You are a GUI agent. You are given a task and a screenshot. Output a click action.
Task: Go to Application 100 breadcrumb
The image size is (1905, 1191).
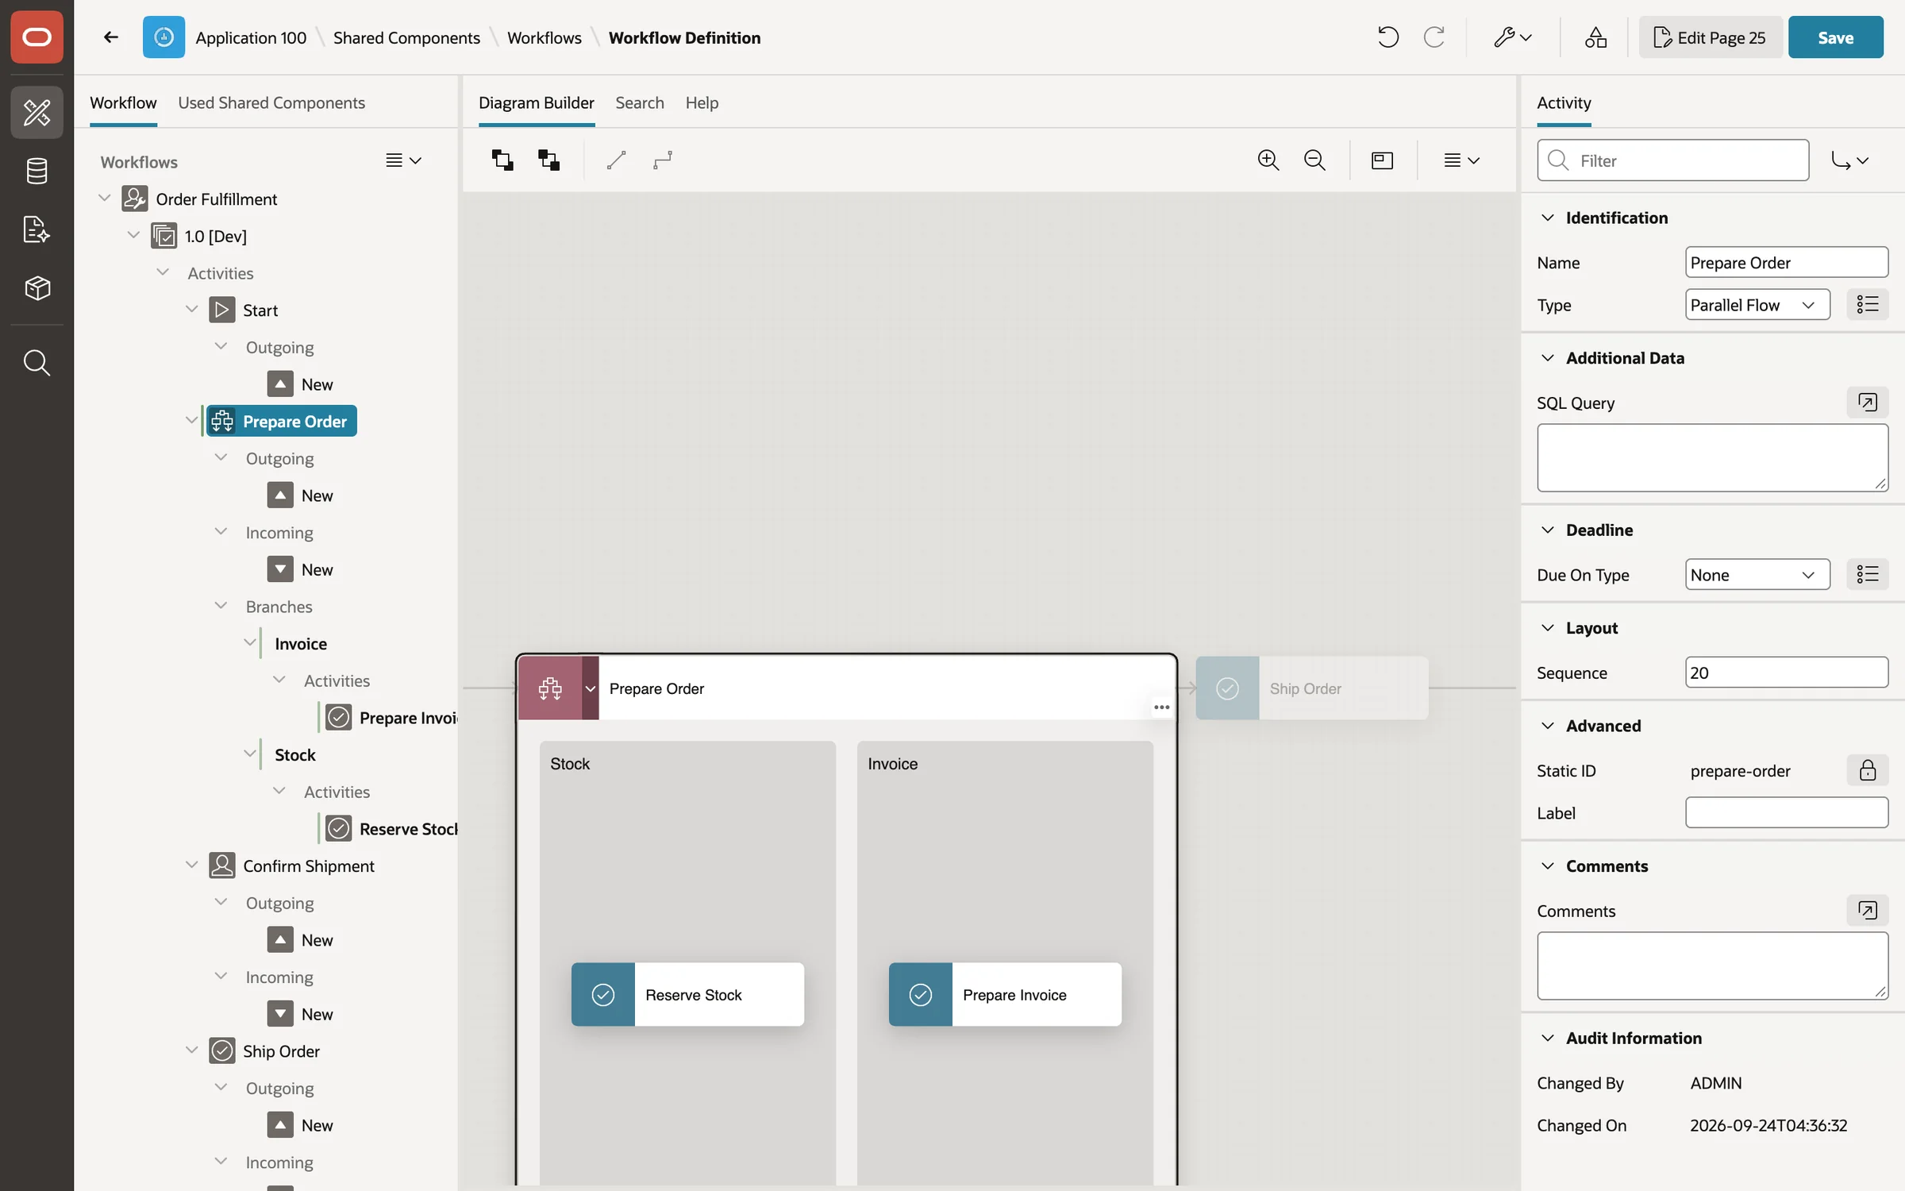pyautogui.click(x=251, y=37)
